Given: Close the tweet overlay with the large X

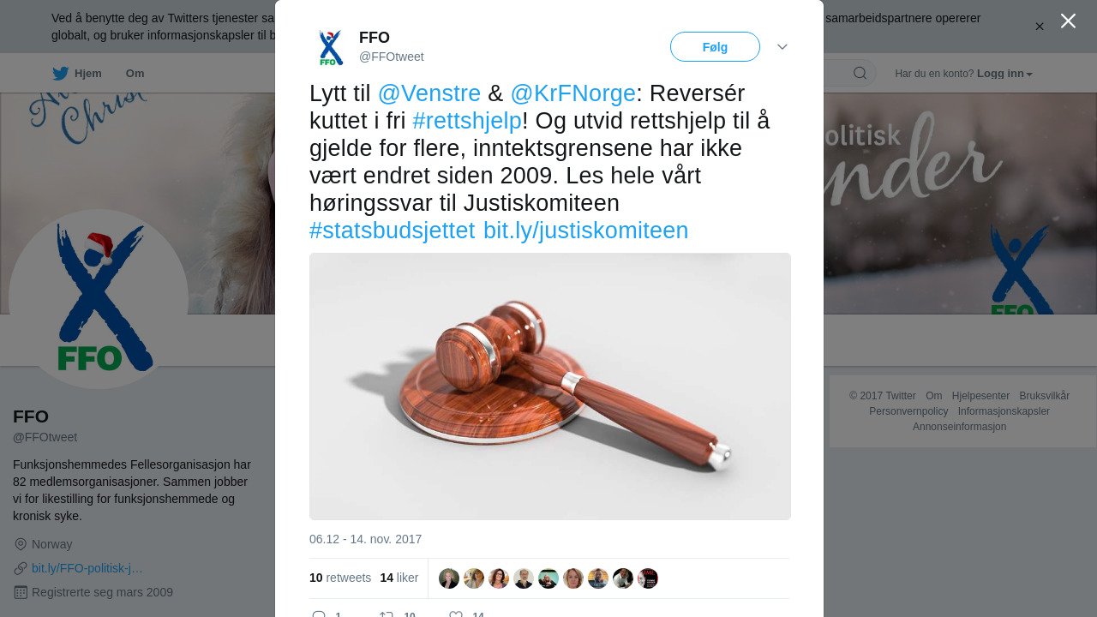Looking at the screenshot, I should 1068,21.
